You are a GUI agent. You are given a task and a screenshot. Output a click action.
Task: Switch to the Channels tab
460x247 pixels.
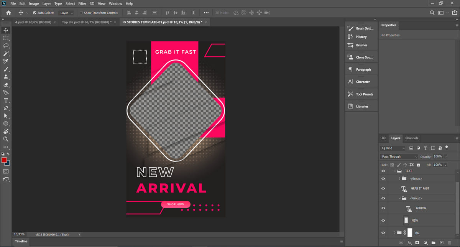click(412, 138)
